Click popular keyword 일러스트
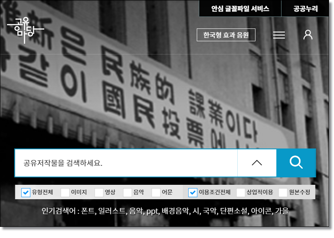334x238 pixels. (x=112, y=211)
